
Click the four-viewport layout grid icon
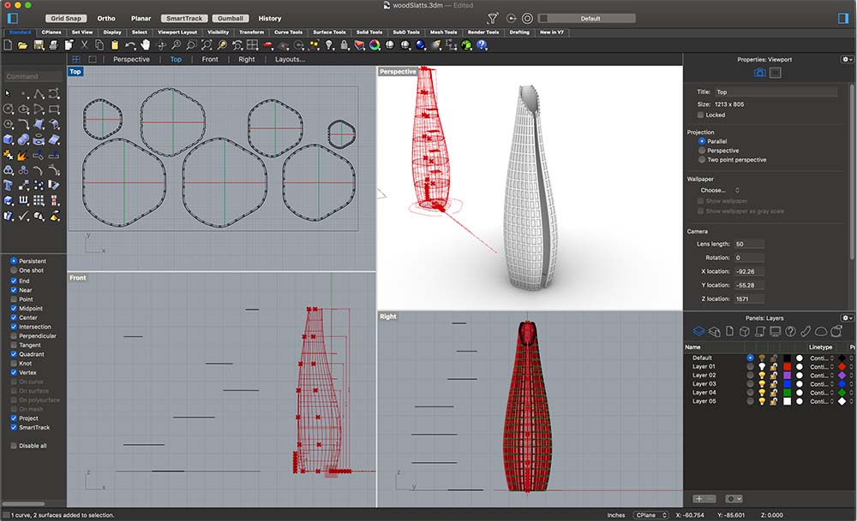(x=76, y=59)
